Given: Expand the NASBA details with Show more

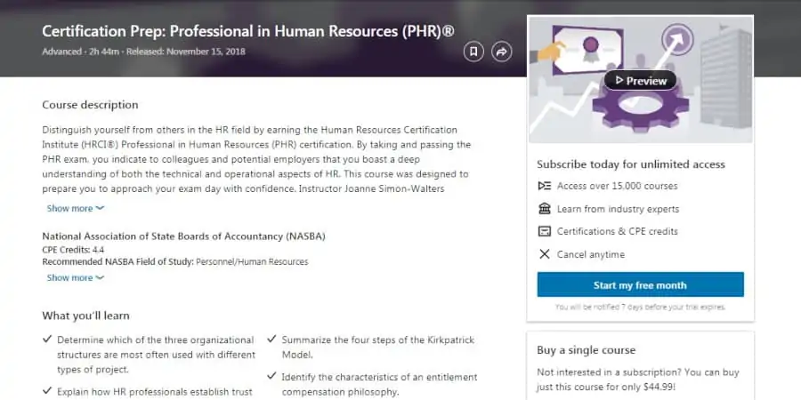Looking at the screenshot, I should (x=76, y=277).
